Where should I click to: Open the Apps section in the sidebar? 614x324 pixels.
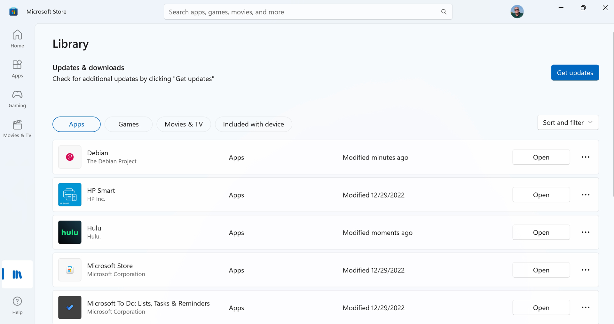click(17, 69)
